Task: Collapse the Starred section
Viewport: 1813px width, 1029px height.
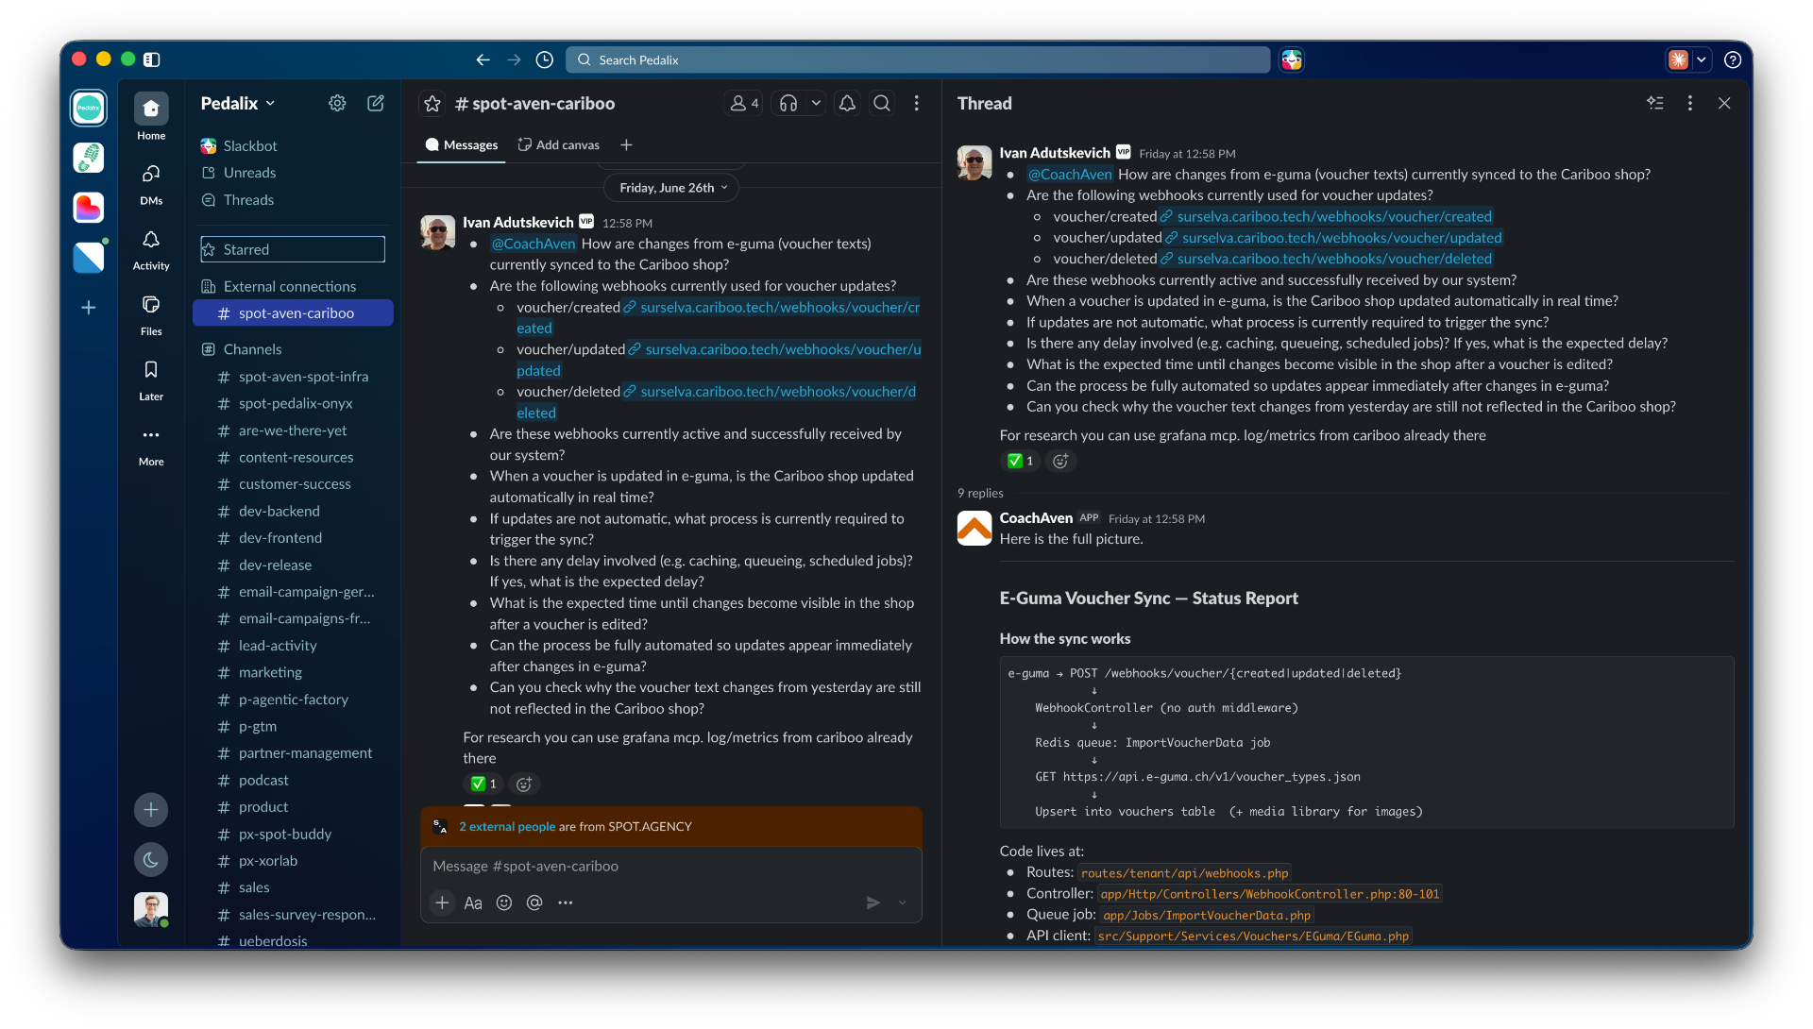Action: pos(293,249)
